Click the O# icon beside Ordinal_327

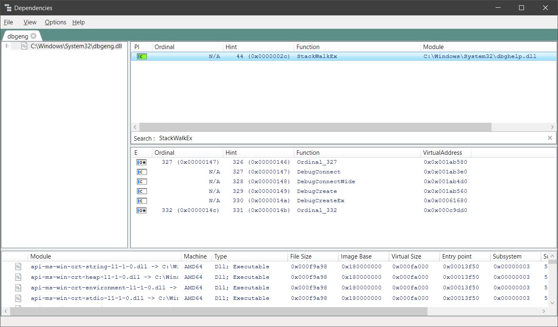point(141,162)
